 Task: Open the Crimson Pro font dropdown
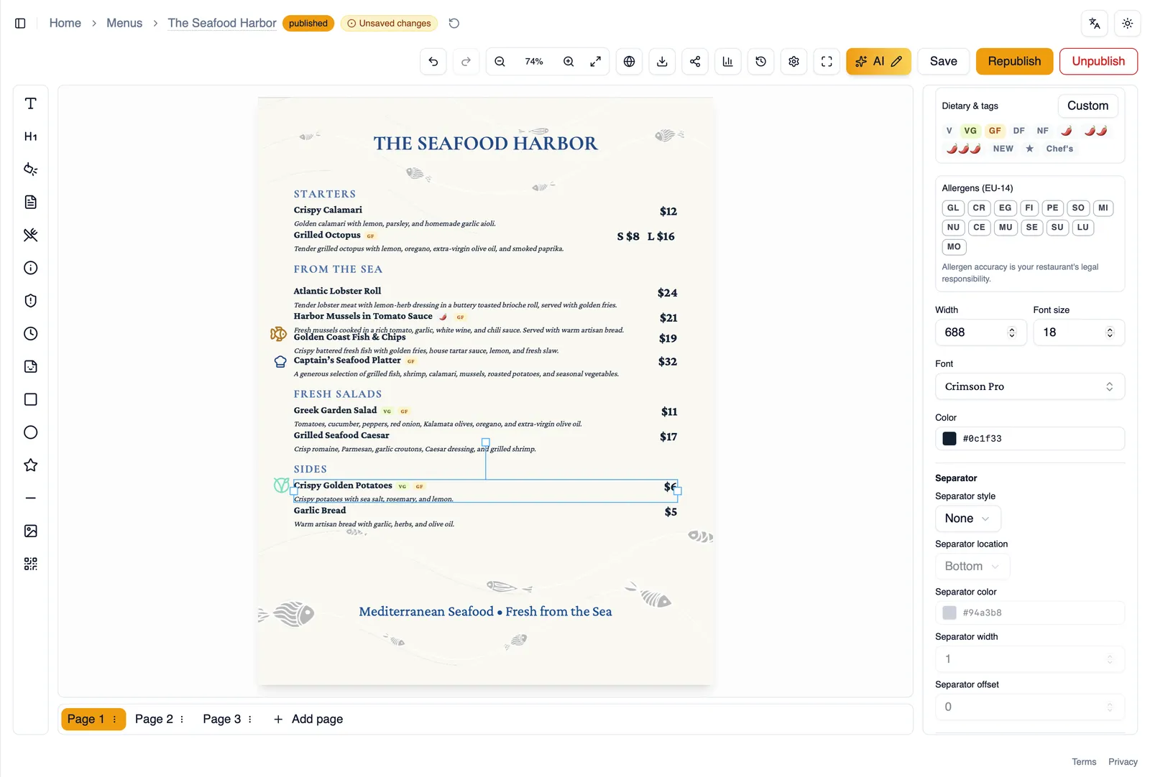pyautogui.click(x=1029, y=386)
